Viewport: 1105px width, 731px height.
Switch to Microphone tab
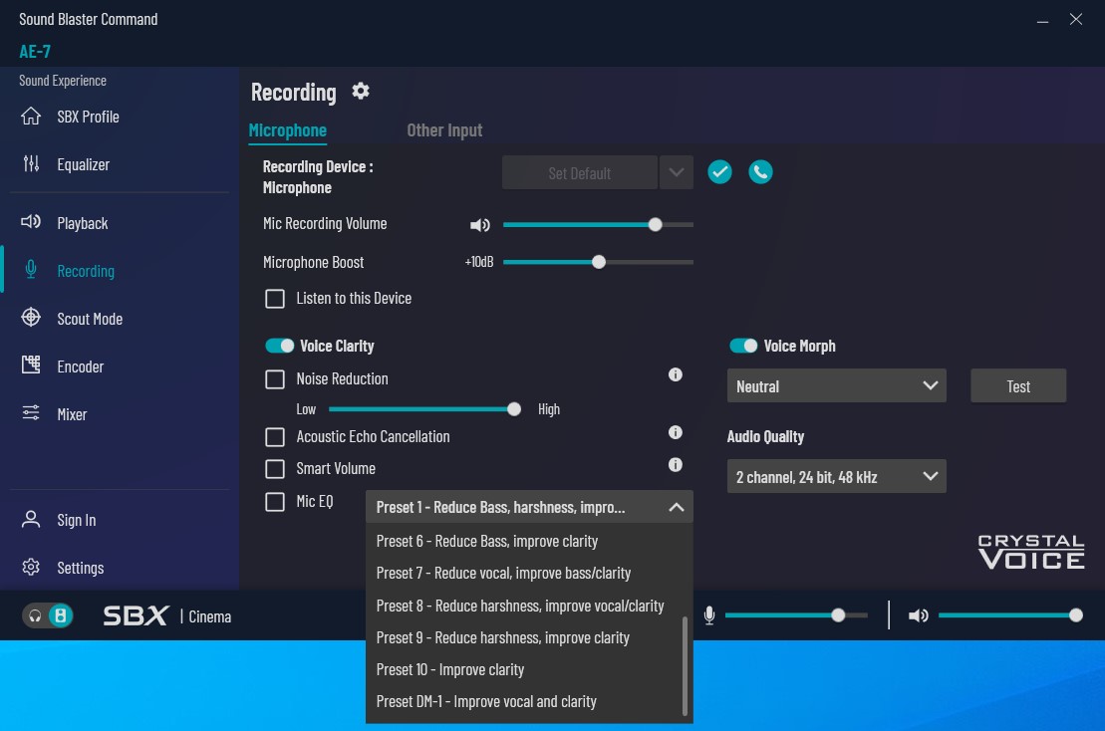(x=288, y=130)
